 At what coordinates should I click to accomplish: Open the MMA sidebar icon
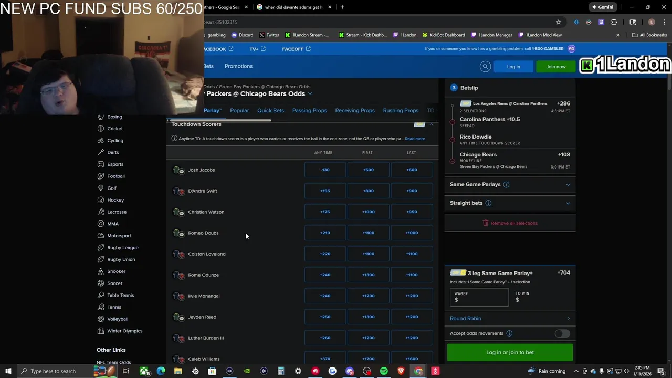click(101, 224)
